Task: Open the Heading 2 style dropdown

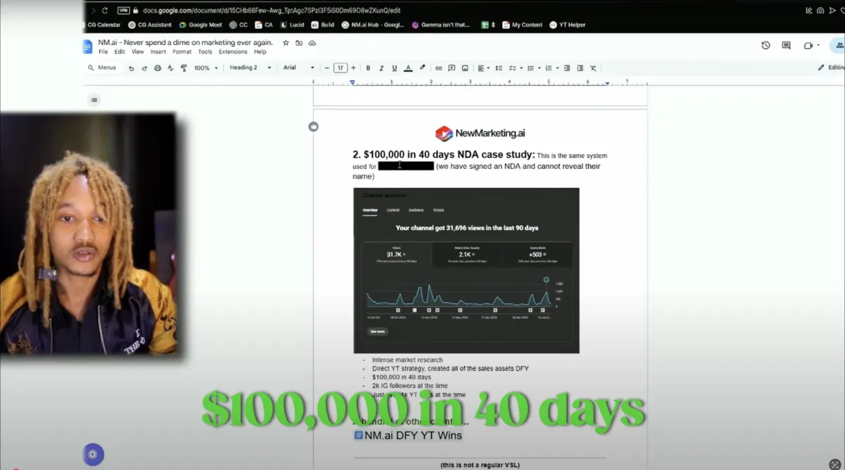Action: 250,68
